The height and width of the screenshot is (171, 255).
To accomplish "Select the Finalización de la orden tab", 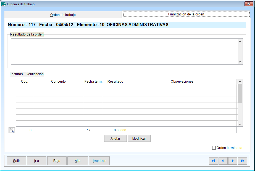I will [186, 14].
